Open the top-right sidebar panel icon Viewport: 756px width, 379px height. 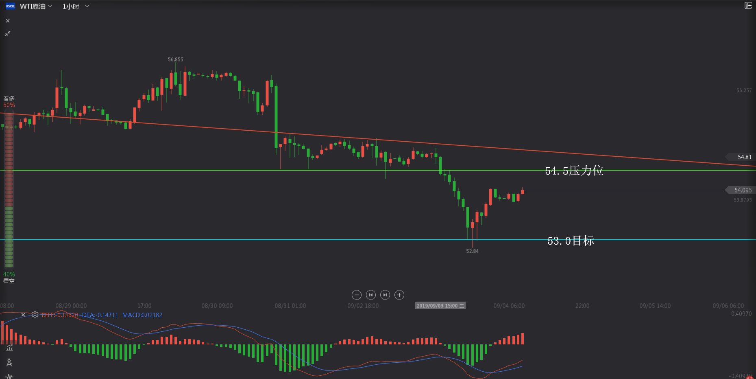[x=748, y=5]
